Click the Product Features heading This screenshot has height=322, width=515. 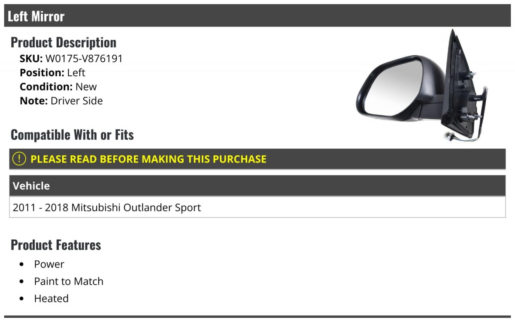56,245
